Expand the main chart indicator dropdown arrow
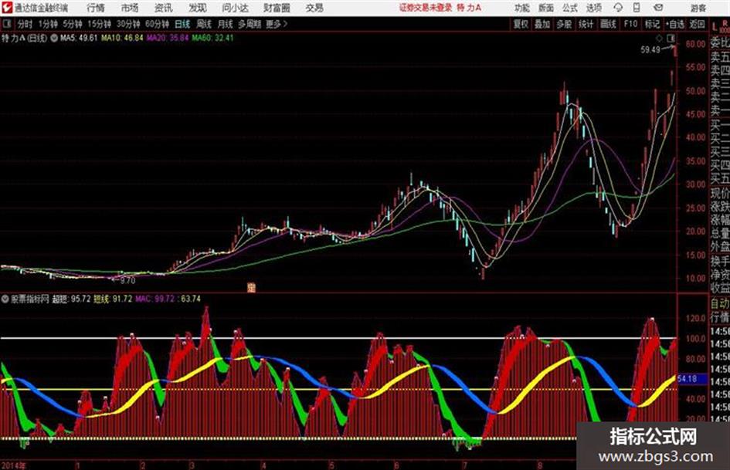 click(x=54, y=38)
